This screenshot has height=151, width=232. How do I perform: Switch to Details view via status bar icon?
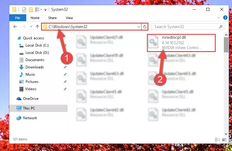217,140
